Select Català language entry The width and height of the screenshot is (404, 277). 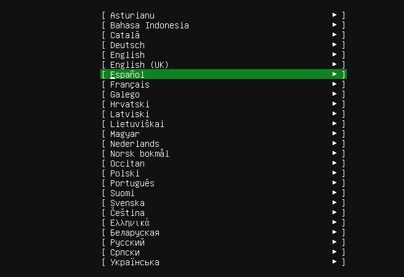click(124, 35)
